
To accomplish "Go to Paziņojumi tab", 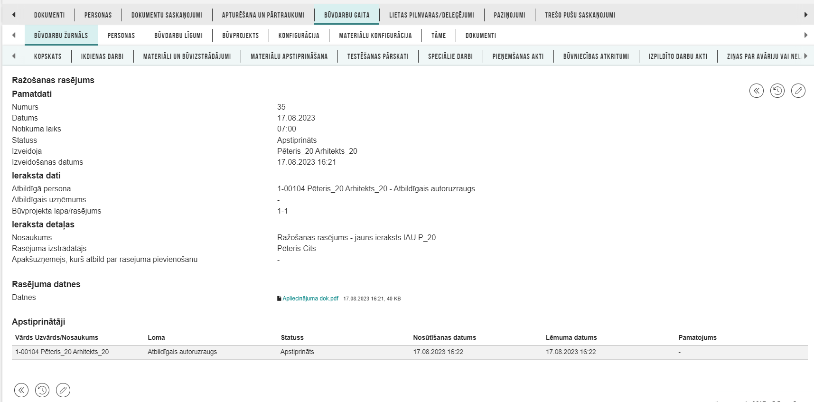I will tap(509, 15).
